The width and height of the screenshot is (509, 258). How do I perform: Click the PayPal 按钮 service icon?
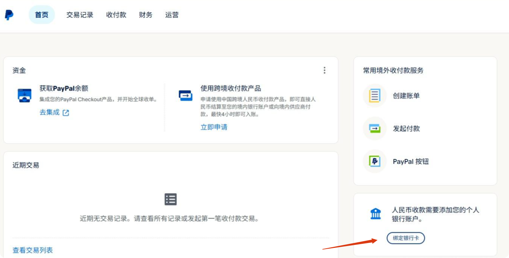374,162
